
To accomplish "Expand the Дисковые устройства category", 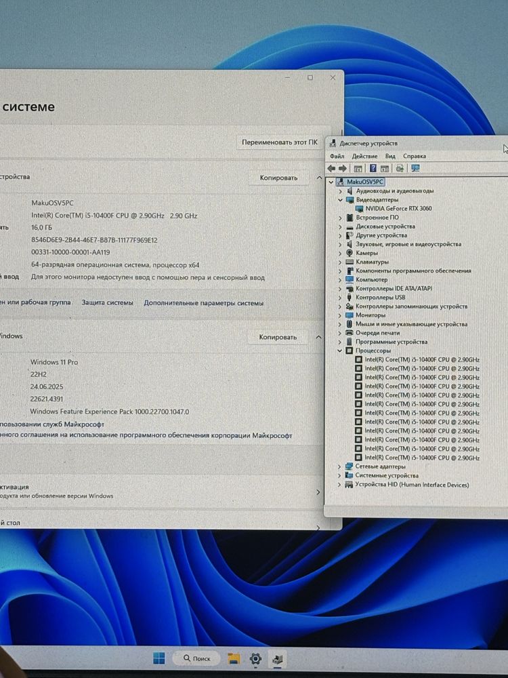I will [x=340, y=226].
